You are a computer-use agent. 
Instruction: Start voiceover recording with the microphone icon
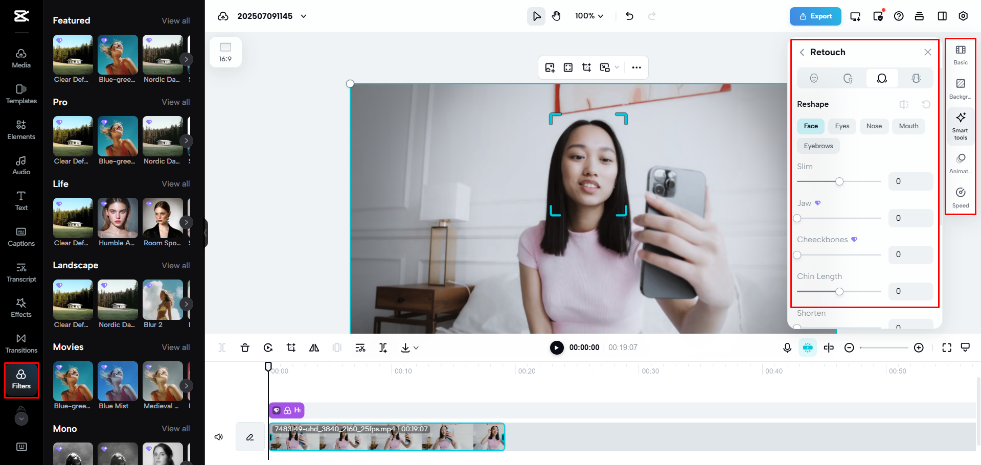click(x=787, y=347)
